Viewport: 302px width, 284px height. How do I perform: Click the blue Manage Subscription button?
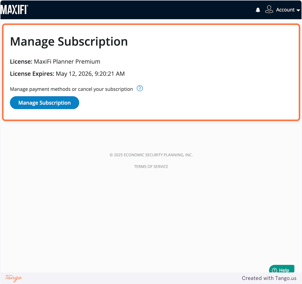pos(45,103)
